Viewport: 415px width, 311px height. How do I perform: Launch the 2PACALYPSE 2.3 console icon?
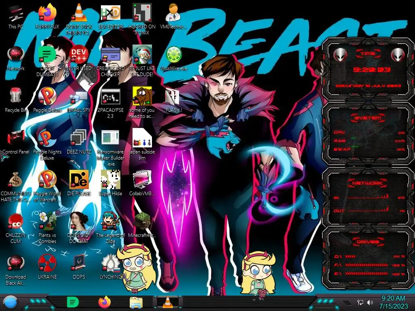coord(111,102)
